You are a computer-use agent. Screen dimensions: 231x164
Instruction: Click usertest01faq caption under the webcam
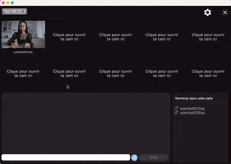pos(23,52)
